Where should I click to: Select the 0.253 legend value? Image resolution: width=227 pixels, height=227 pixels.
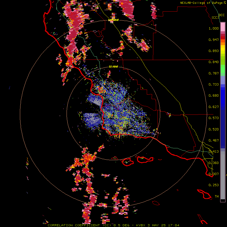point(214,185)
